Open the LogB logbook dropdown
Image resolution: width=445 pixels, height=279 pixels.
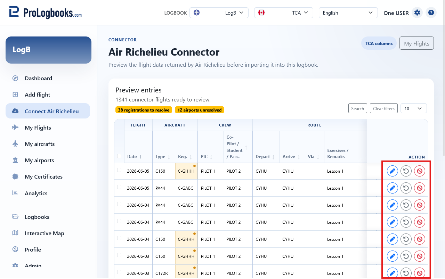(x=219, y=13)
